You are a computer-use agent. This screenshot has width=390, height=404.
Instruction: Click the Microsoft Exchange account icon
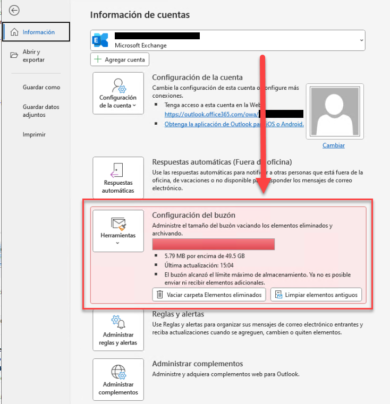(100, 40)
